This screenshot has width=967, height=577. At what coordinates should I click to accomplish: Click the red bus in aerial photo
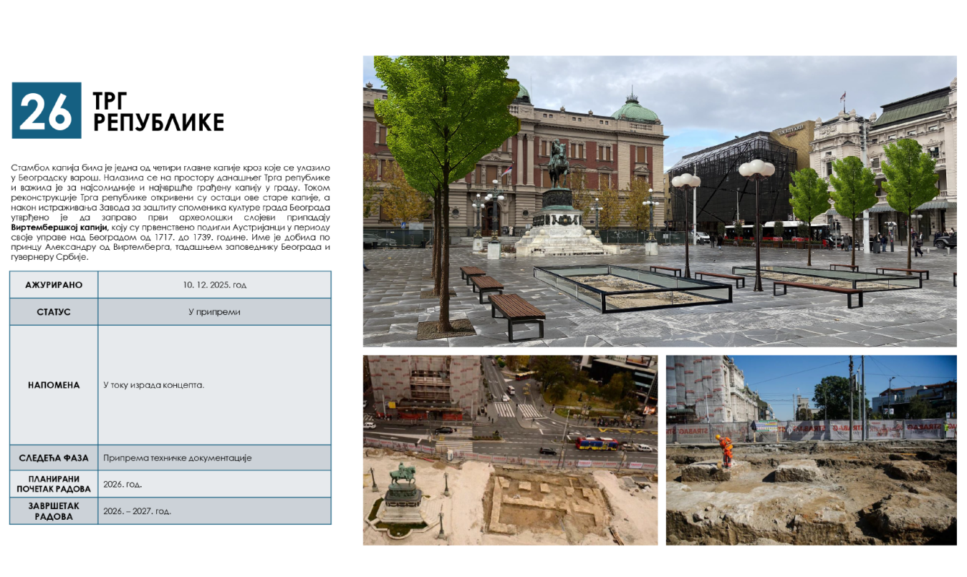pyautogui.click(x=596, y=443)
